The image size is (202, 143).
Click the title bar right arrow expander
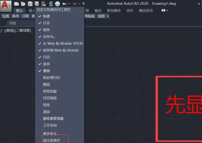pos(199,4)
